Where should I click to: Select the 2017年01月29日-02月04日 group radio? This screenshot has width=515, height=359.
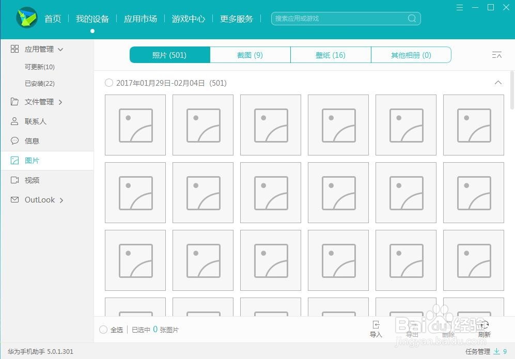coord(109,83)
